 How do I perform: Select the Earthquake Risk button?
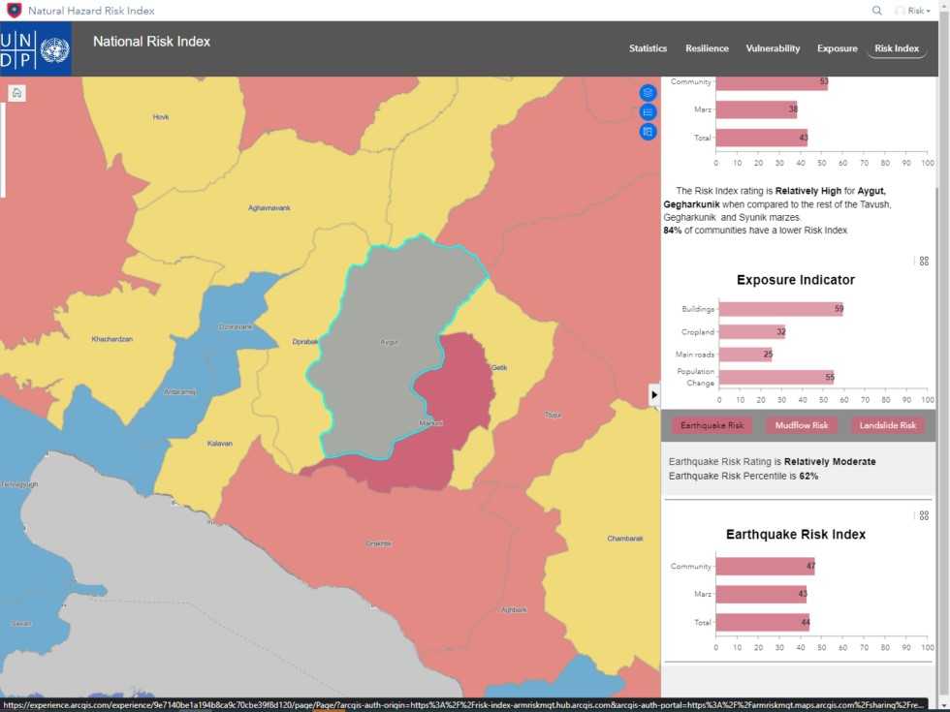[712, 425]
